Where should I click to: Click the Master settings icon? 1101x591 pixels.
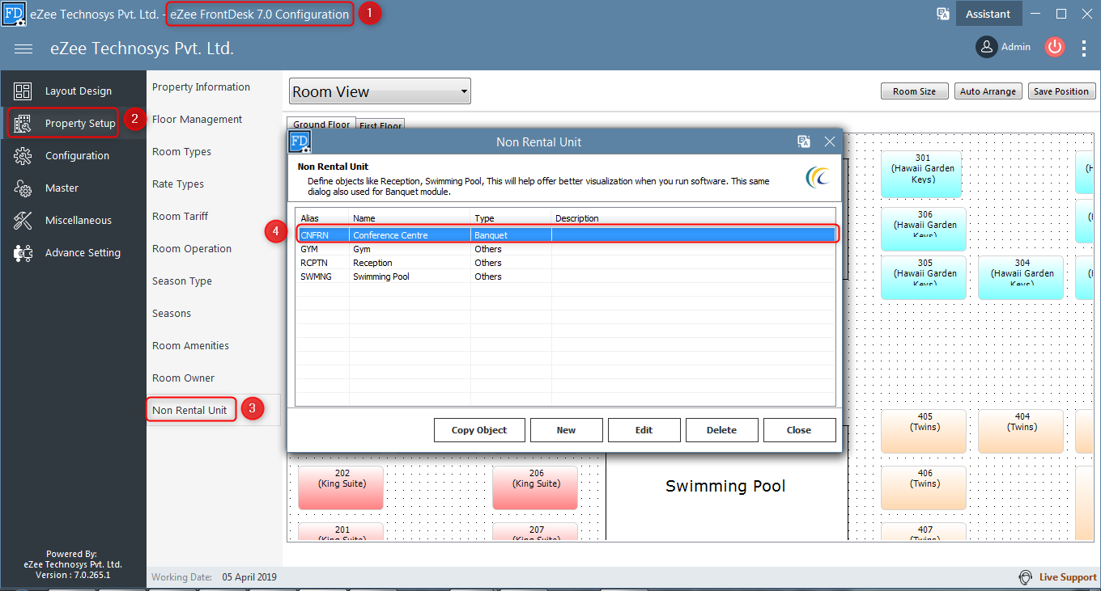[x=23, y=188]
